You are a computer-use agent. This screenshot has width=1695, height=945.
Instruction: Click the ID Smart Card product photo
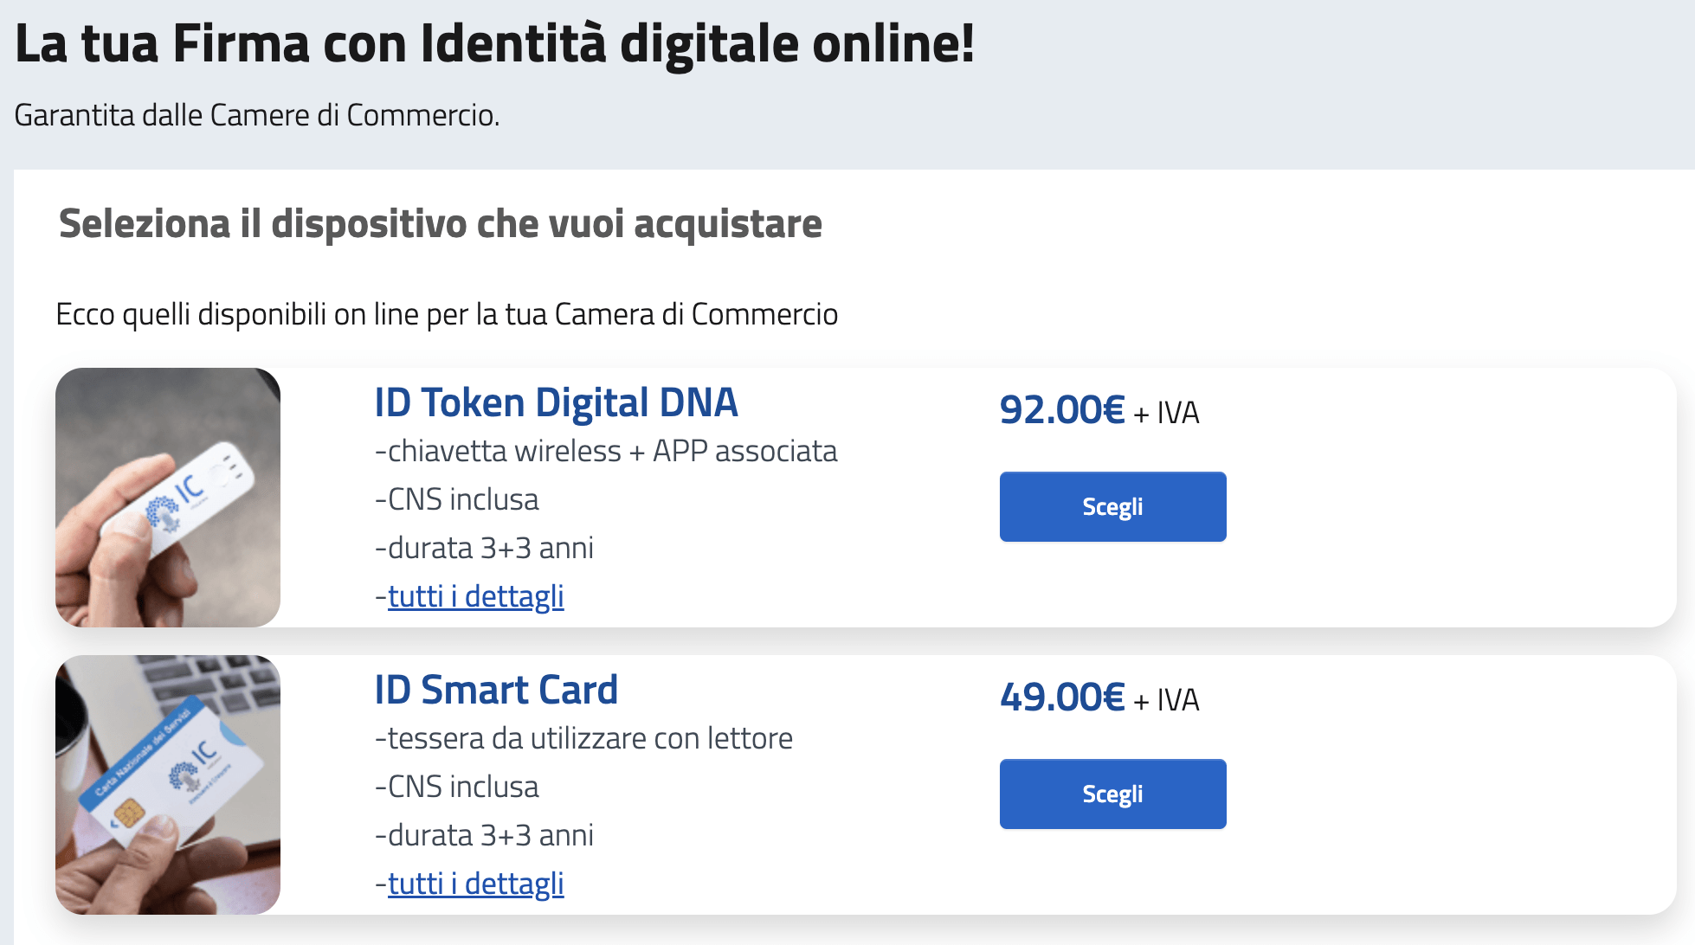168,785
